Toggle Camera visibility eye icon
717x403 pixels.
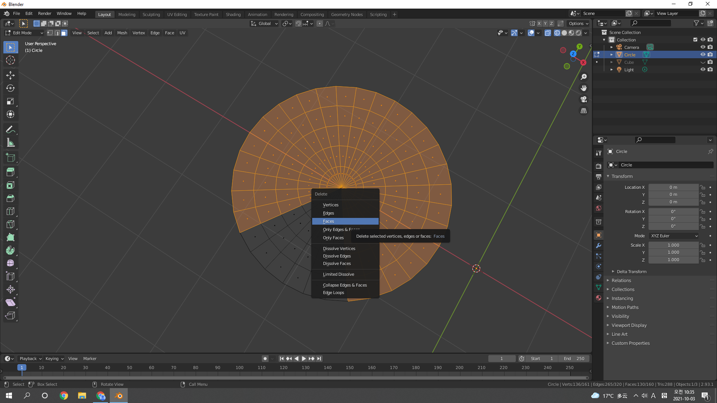point(703,47)
